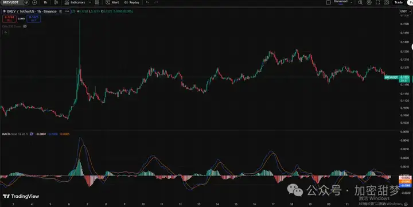Open the Trade panel button

pos(398,2)
